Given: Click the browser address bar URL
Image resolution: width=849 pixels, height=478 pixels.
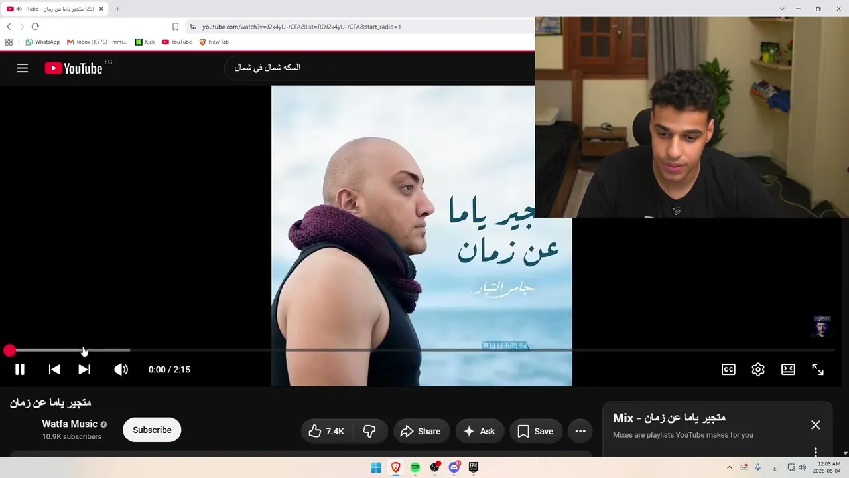Looking at the screenshot, I should [x=302, y=27].
